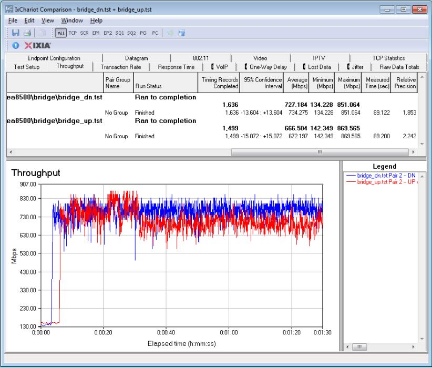Viewport: 432px width, 368px height.
Task: Click the legend scroll-right arrow
Action: 413,347
